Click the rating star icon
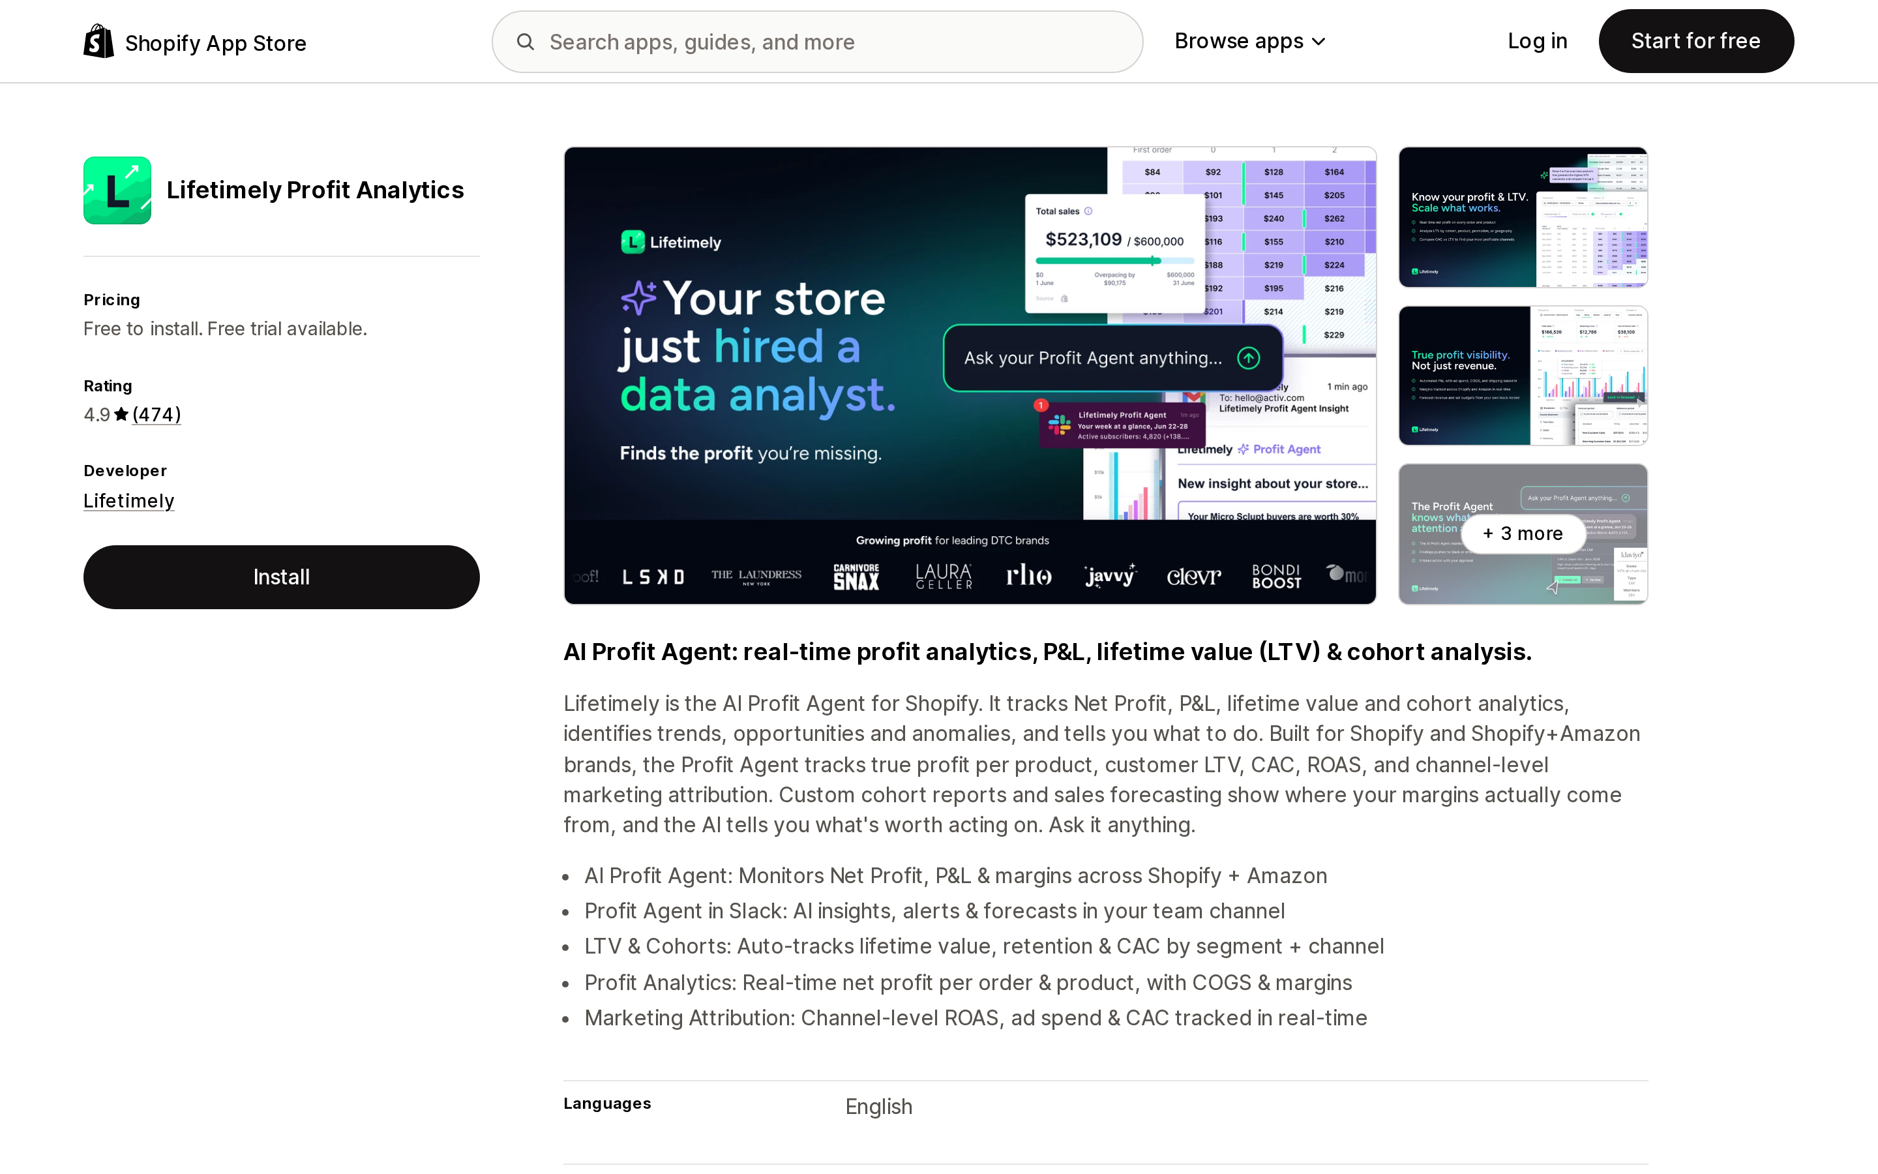The image size is (1878, 1174). 121,415
